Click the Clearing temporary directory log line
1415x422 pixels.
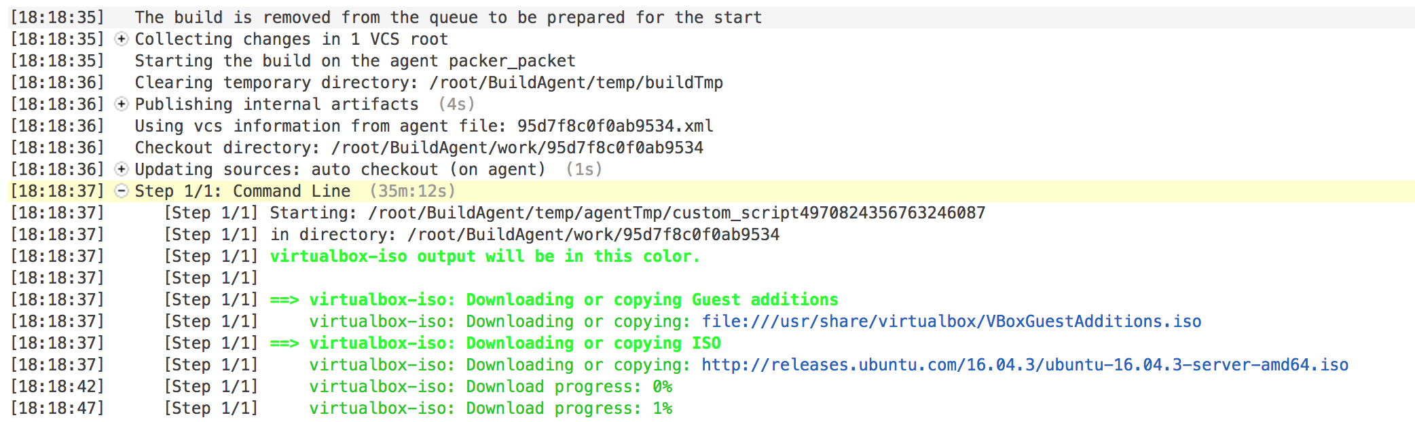click(x=428, y=83)
